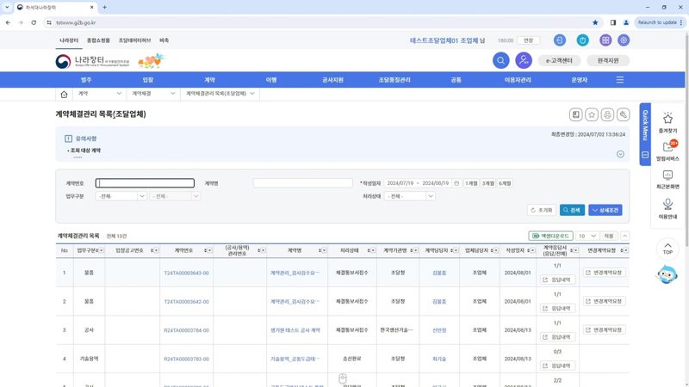Open the 계약 menu in blue navigation bar
The height and width of the screenshot is (387, 689).
coord(209,80)
